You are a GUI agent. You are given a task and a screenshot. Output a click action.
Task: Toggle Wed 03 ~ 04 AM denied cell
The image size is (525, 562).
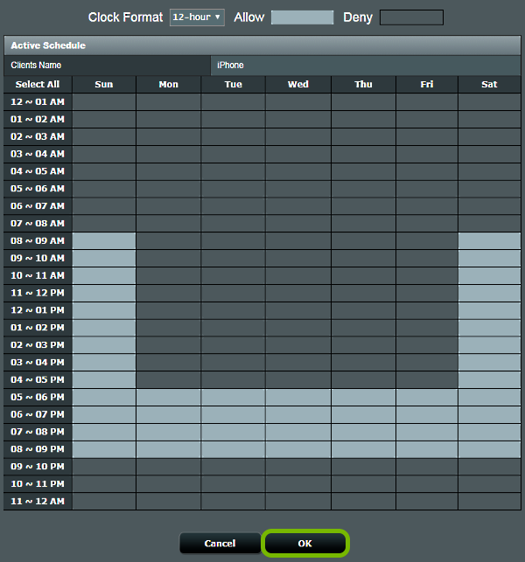point(298,154)
